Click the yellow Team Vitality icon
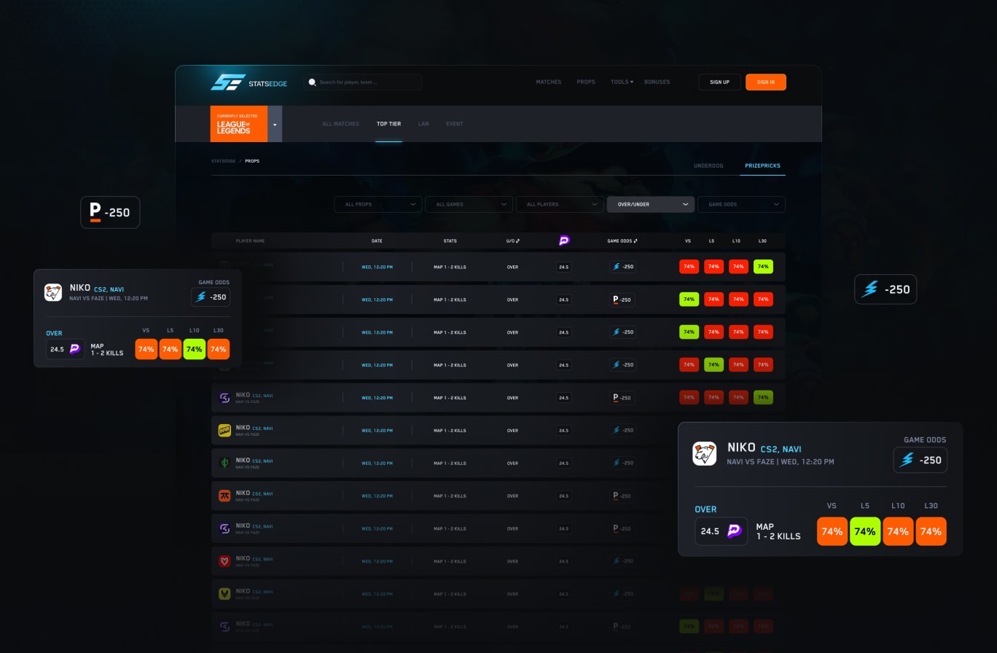 tap(224, 592)
